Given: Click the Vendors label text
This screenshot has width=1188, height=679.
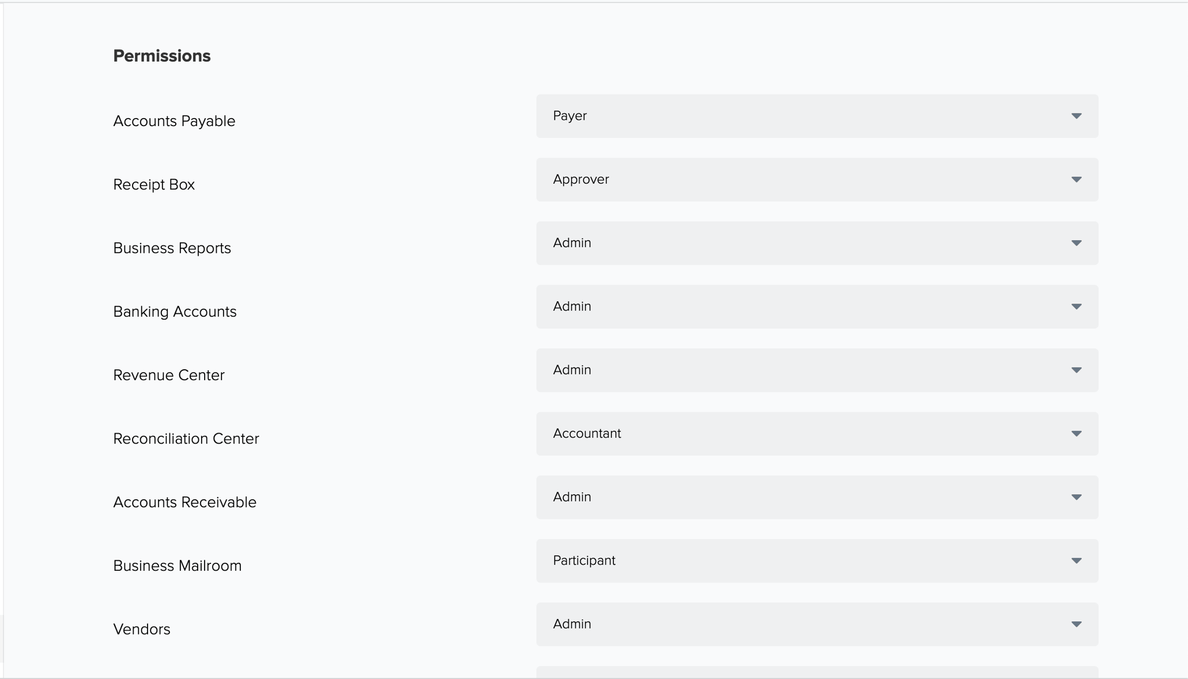Looking at the screenshot, I should [x=142, y=629].
